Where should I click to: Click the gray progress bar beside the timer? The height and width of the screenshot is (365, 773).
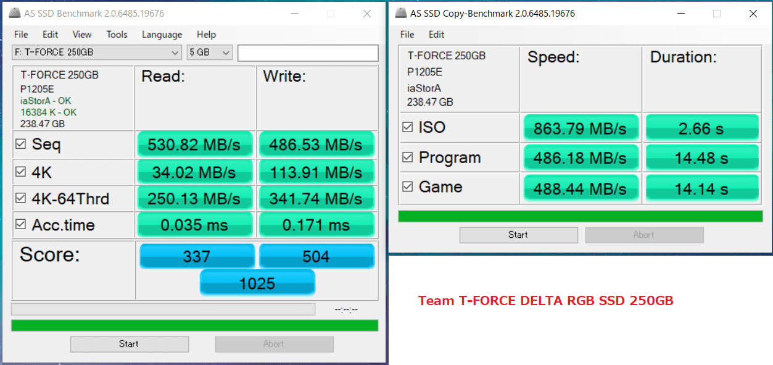click(x=163, y=309)
